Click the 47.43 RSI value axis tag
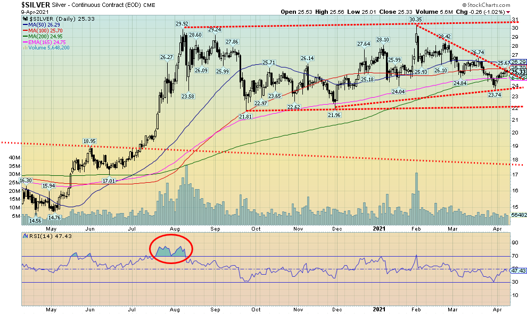527x314 pixels. 517,271
